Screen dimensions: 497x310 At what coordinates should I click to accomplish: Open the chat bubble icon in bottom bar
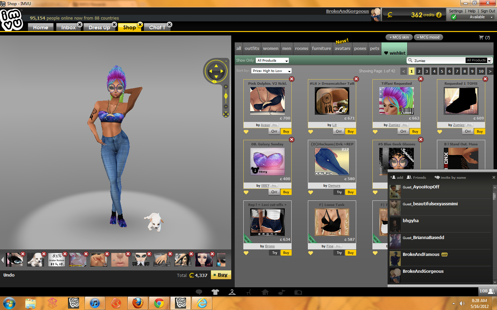[199, 292]
